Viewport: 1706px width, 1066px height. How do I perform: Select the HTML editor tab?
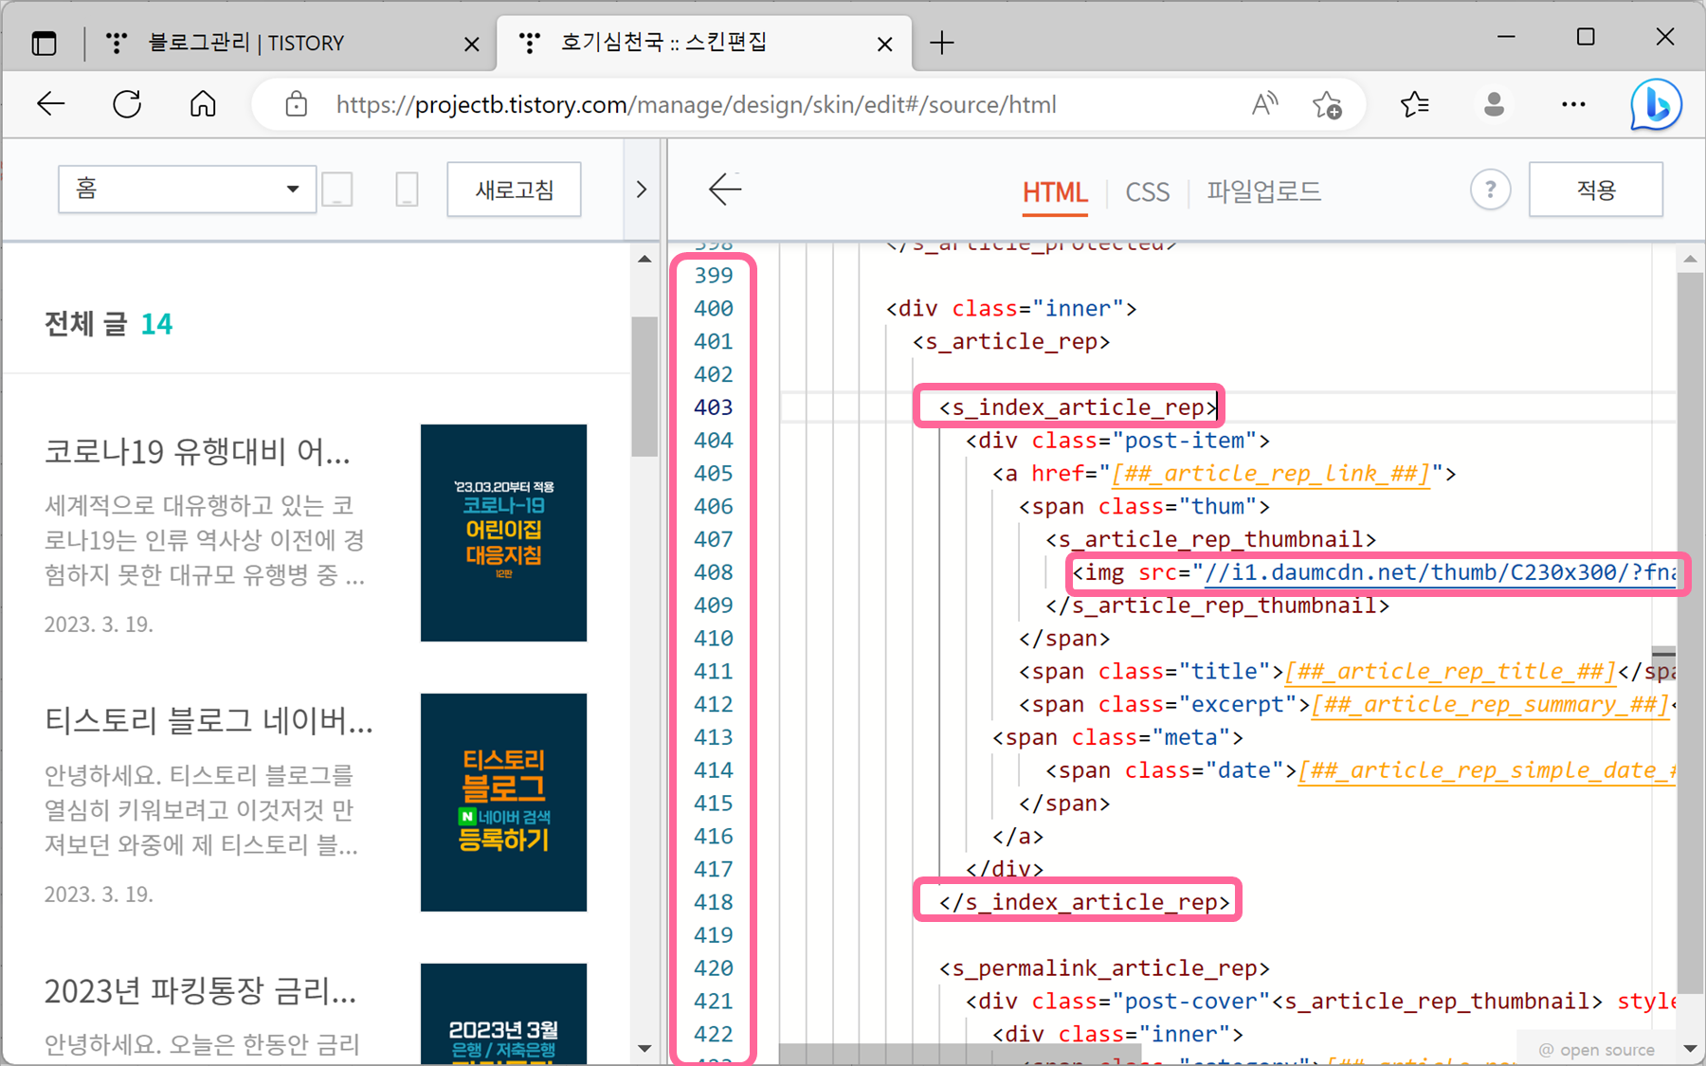(1054, 192)
